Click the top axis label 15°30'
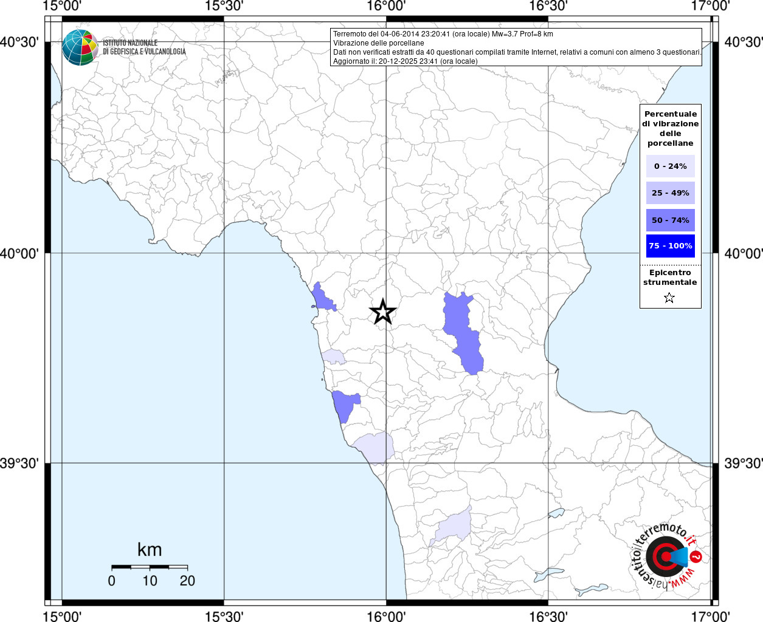763x622 pixels. (x=224, y=6)
